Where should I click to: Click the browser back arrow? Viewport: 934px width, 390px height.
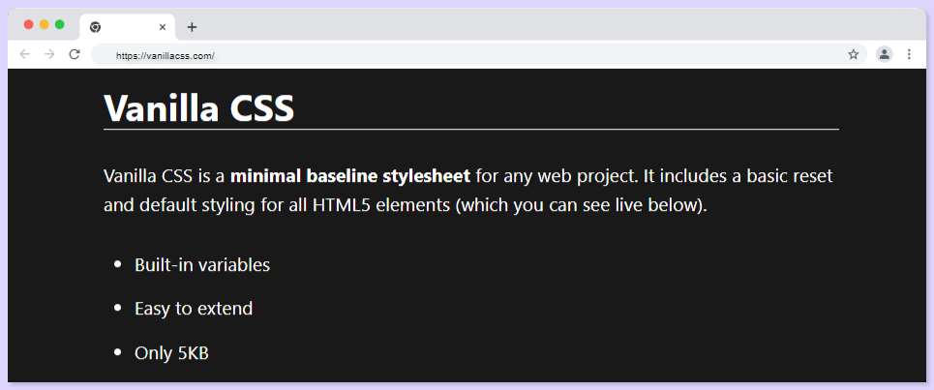(x=24, y=54)
